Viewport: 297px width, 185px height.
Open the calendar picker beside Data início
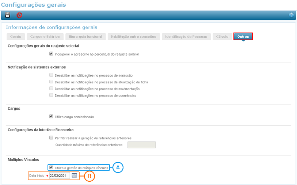point(74,175)
